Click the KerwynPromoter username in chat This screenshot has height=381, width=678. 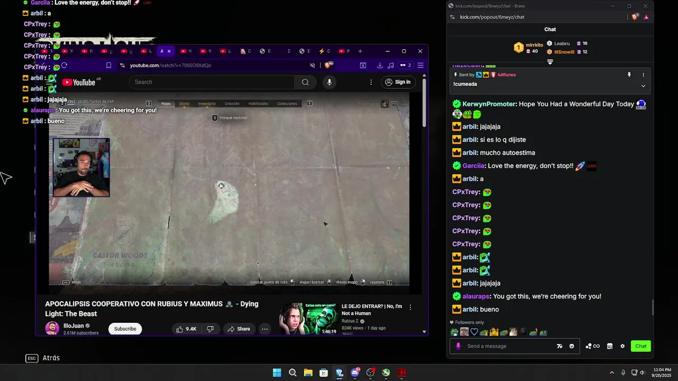click(x=489, y=104)
